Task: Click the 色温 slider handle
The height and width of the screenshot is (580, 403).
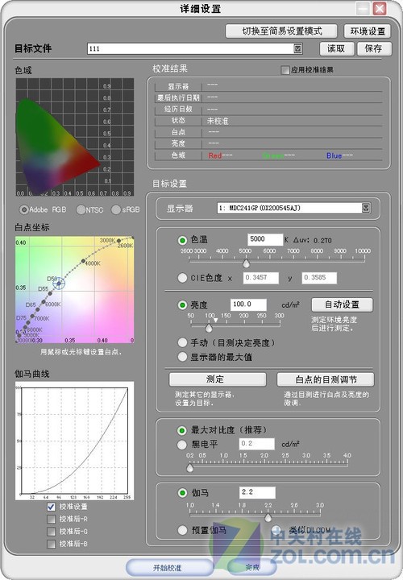Action: tap(246, 263)
